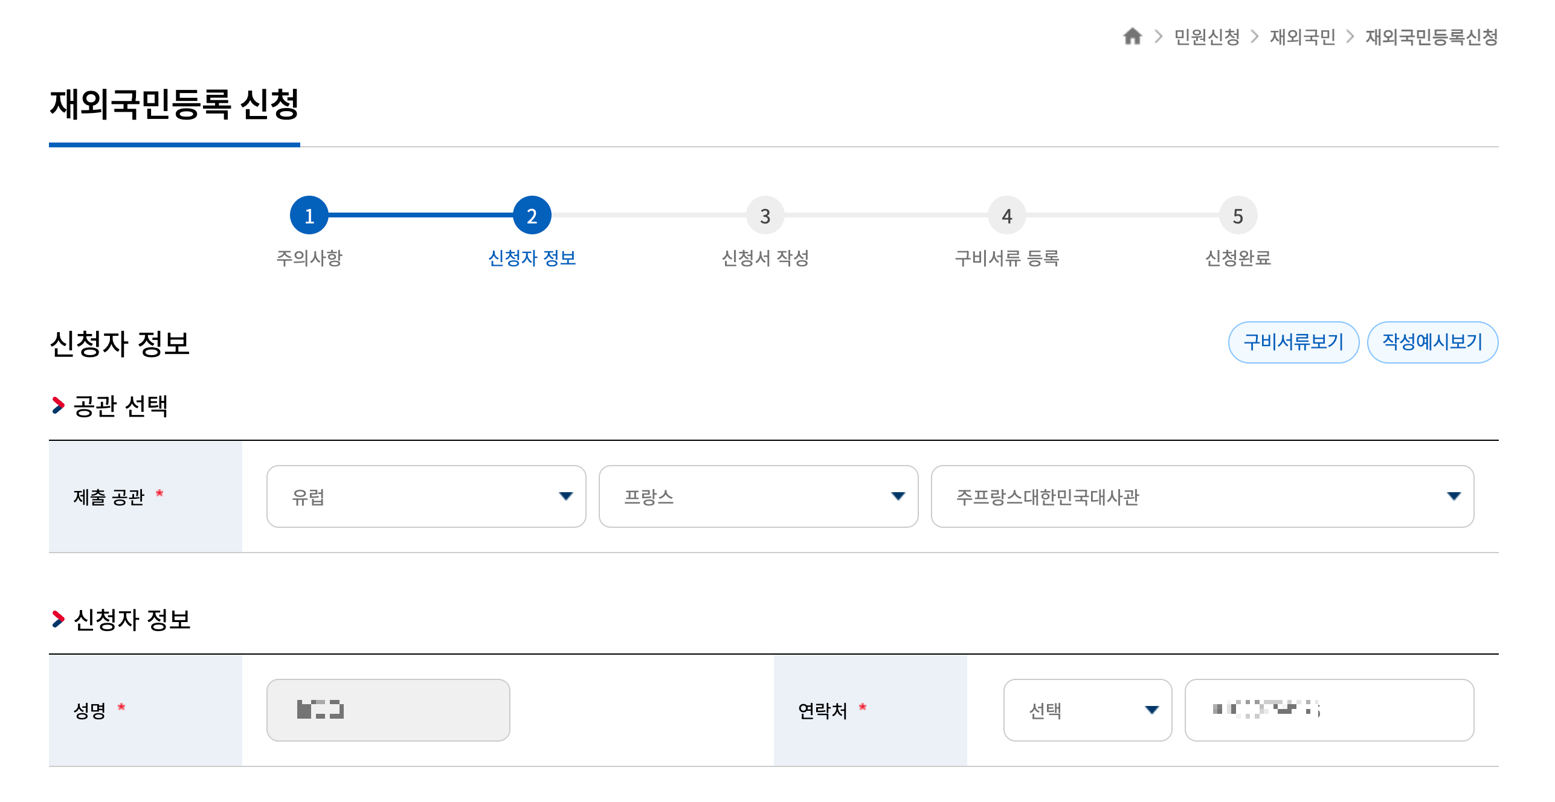Click step 1 circle 주의사항
Viewport: 1555px width, 802px height.
coord(309,216)
